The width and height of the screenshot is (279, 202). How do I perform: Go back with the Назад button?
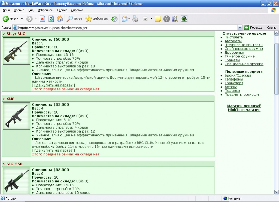11,19
